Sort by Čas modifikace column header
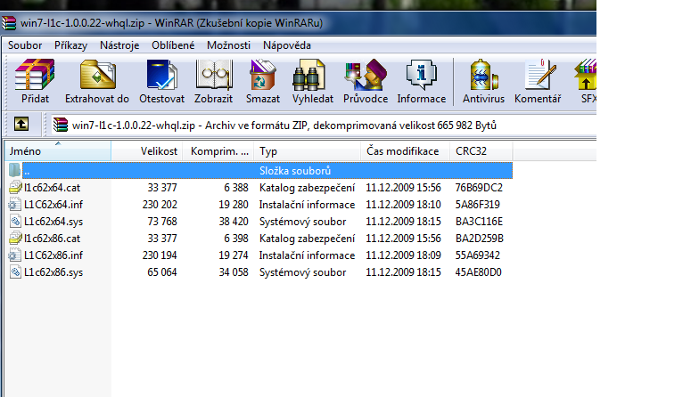 tap(405, 151)
